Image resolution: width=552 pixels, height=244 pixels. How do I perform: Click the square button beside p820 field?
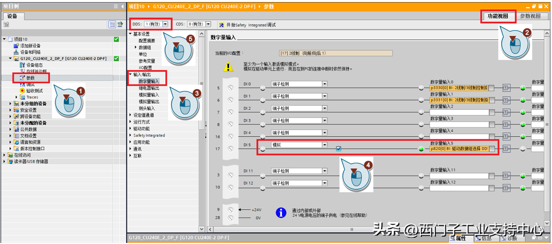(491, 149)
